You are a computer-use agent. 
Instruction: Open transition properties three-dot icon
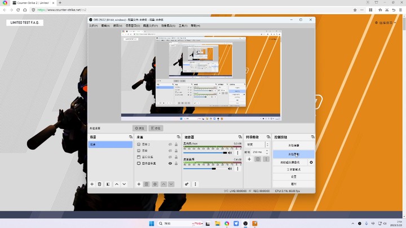coord(266,159)
